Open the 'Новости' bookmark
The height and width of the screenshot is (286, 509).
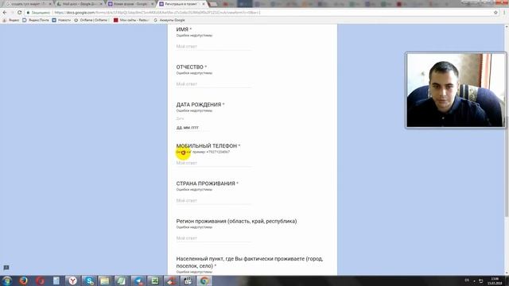tap(62, 20)
